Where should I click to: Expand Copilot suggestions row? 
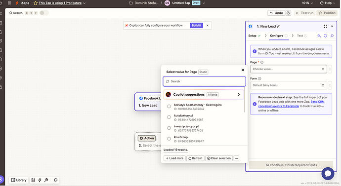click(x=204, y=95)
